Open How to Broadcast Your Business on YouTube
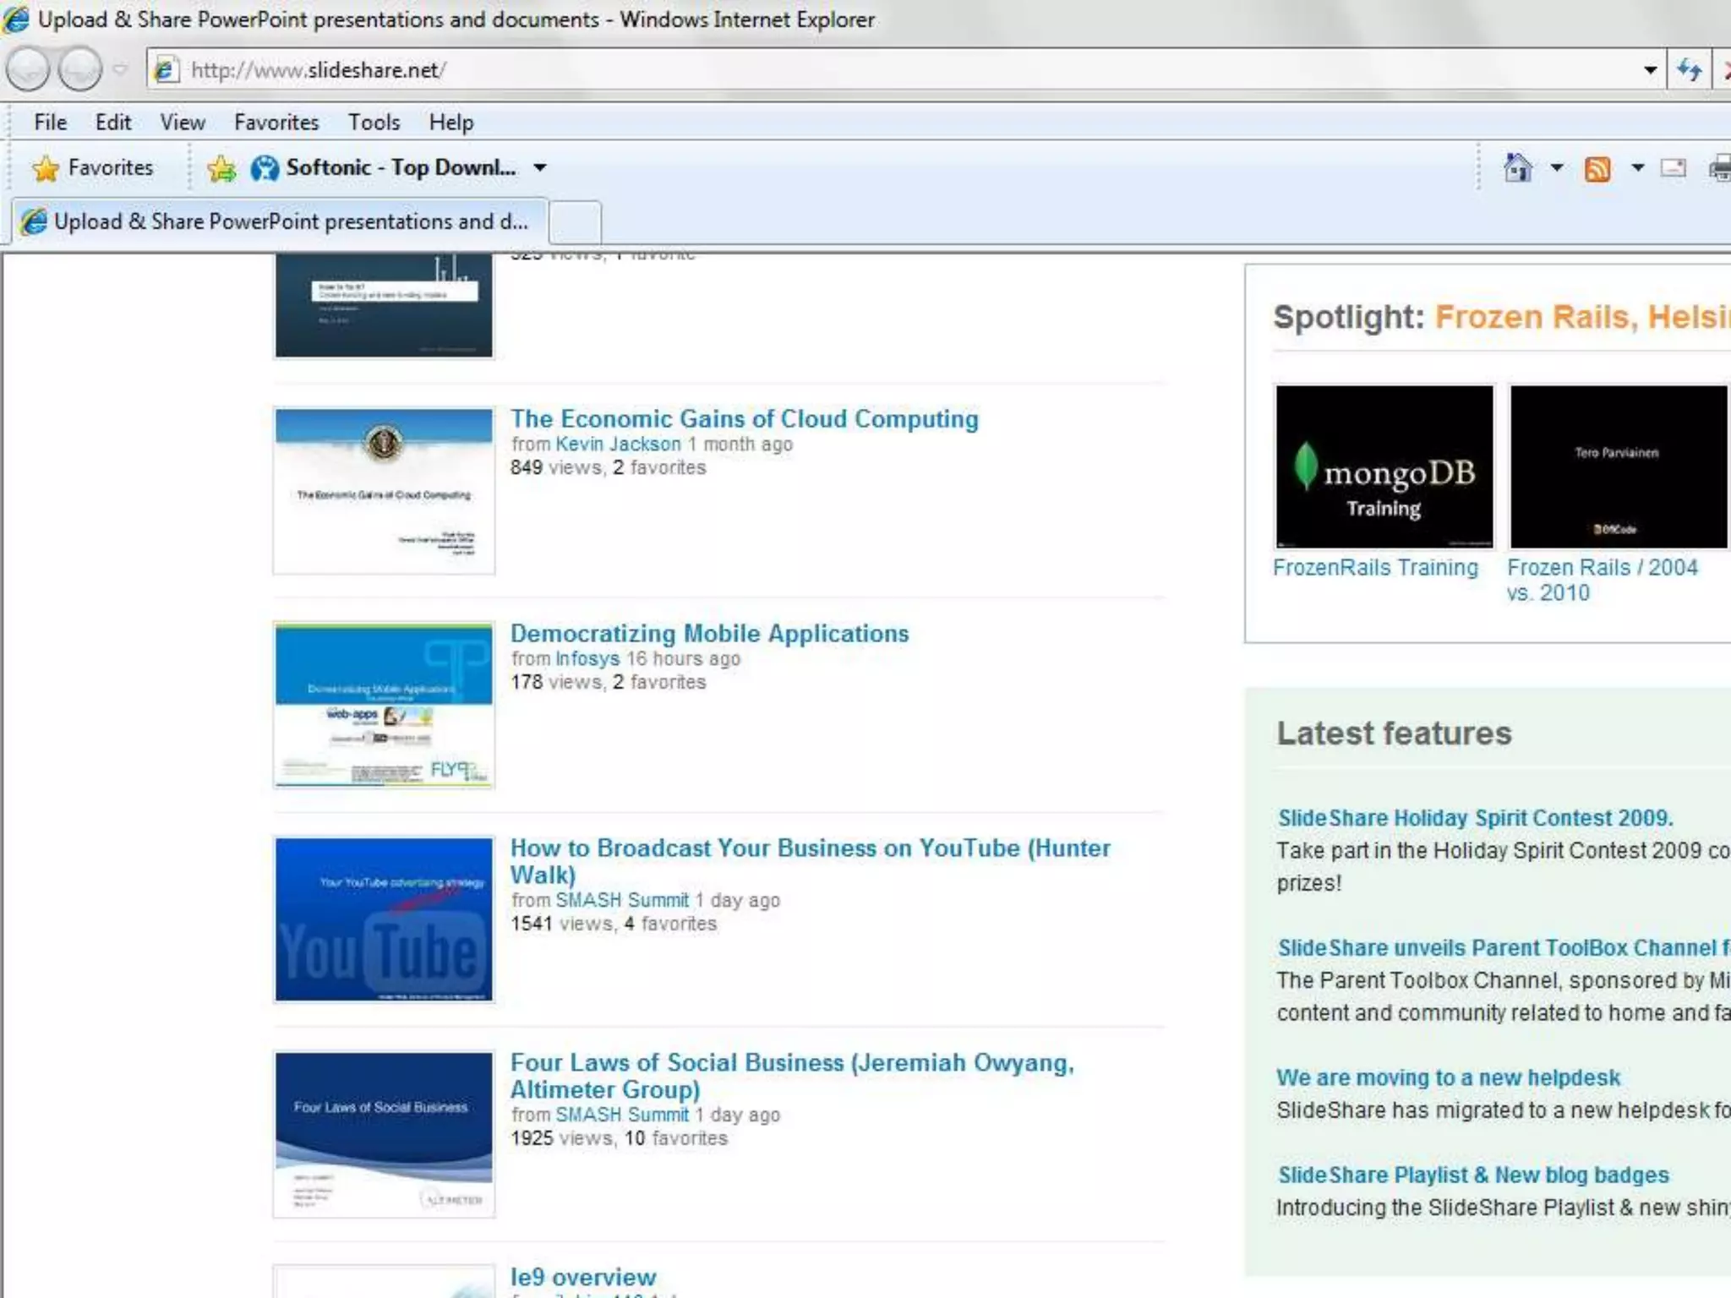 [810, 860]
